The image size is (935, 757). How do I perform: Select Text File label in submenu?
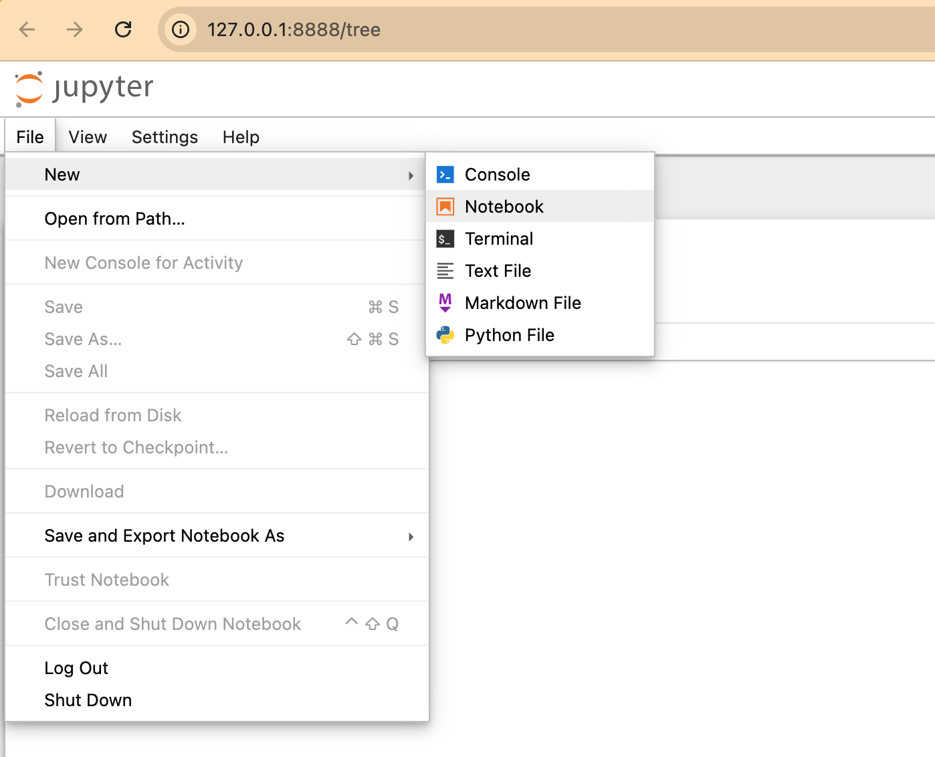click(498, 271)
